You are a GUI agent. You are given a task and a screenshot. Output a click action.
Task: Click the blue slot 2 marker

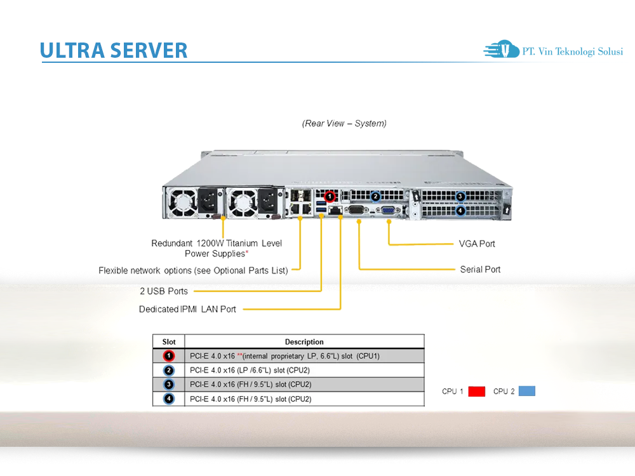(x=375, y=197)
